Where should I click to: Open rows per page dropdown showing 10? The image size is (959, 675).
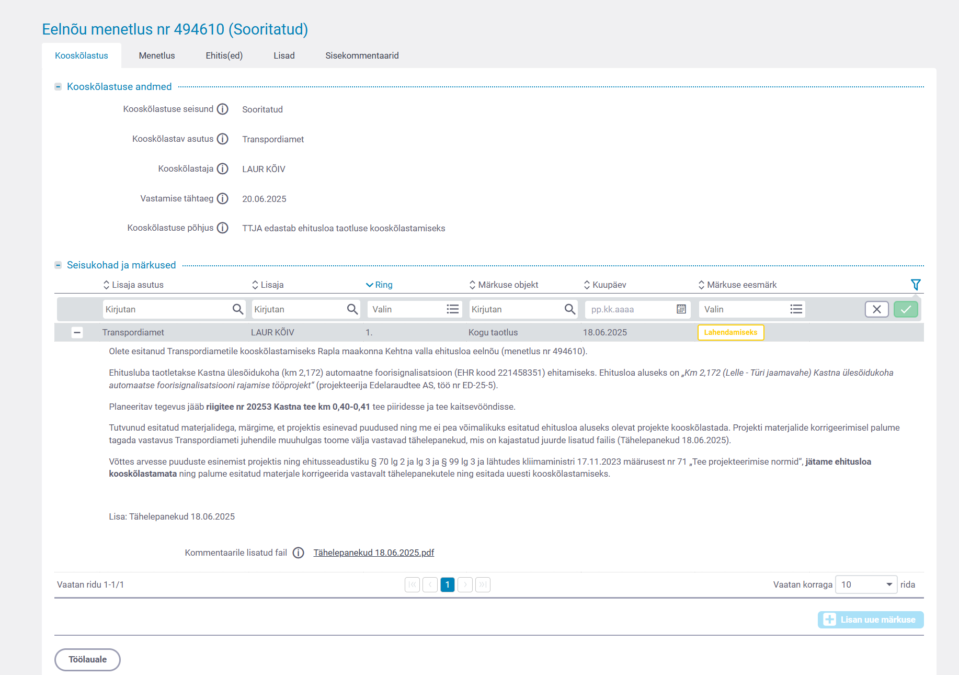866,584
